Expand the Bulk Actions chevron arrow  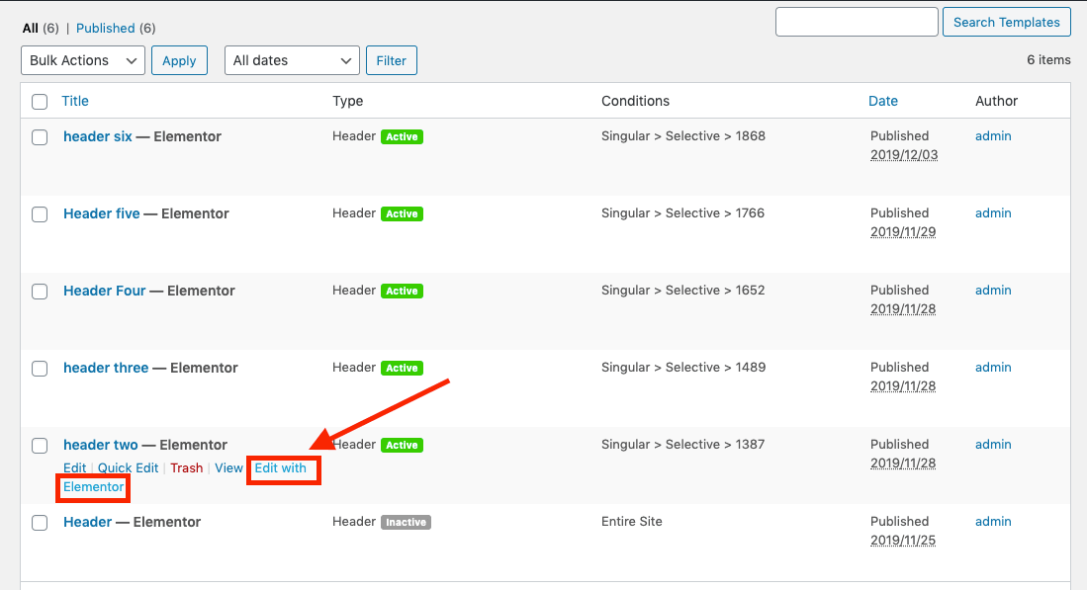tap(133, 60)
